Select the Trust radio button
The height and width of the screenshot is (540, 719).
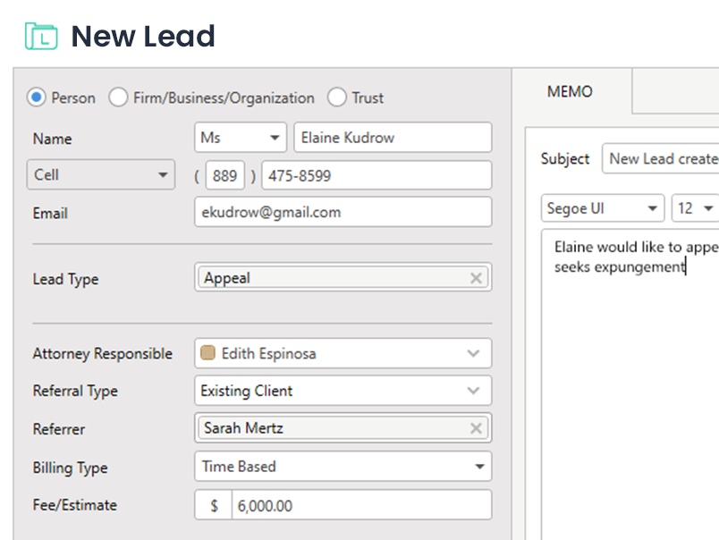pos(337,97)
